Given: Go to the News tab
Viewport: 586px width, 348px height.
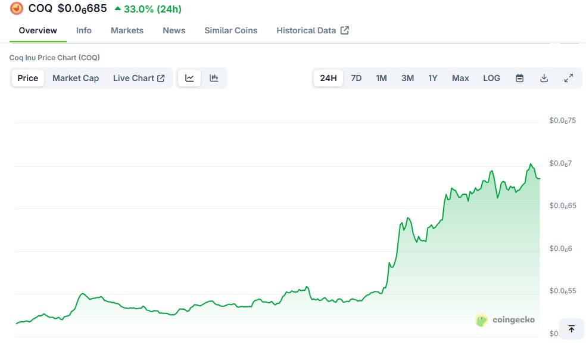Looking at the screenshot, I should point(174,30).
